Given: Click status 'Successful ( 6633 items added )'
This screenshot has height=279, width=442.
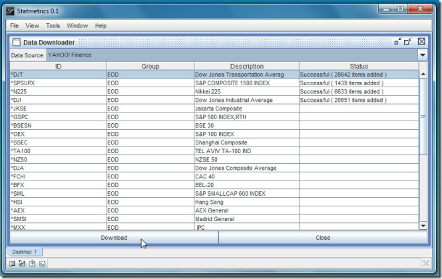Looking at the screenshot, I should tap(359, 91).
